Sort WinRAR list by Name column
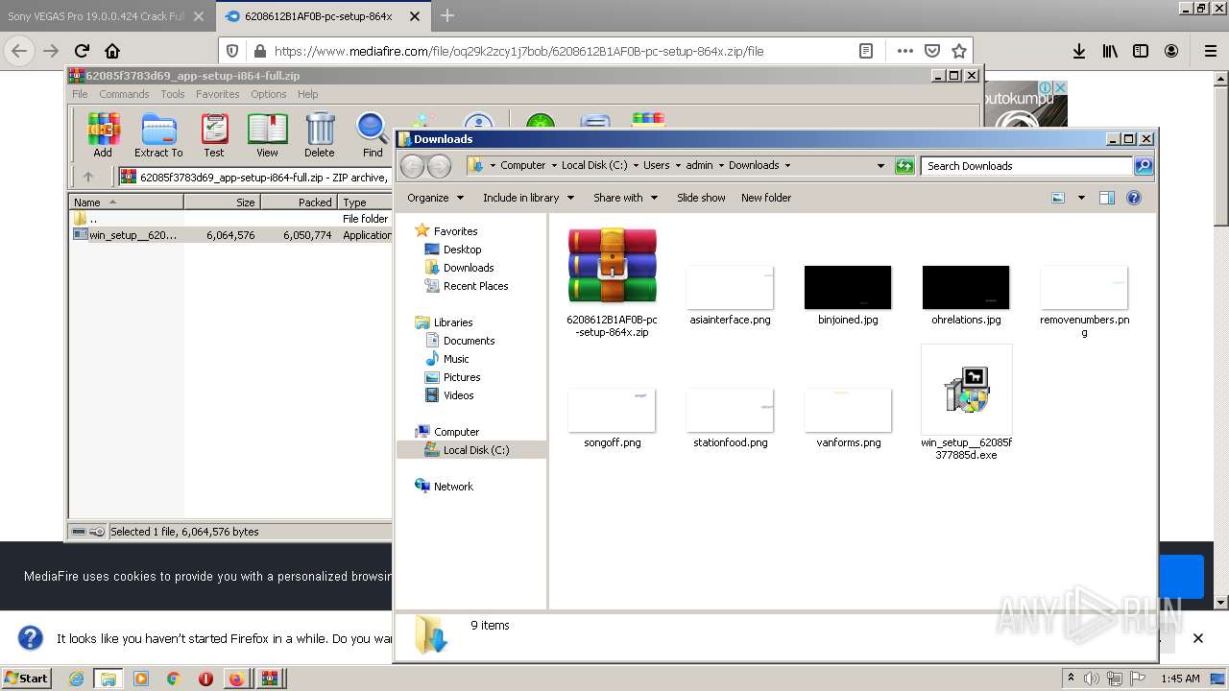 (x=127, y=203)
